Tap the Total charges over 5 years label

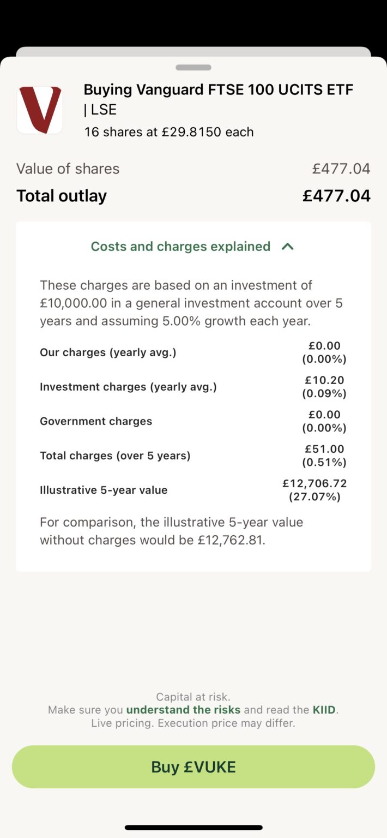tap(115, 456)
